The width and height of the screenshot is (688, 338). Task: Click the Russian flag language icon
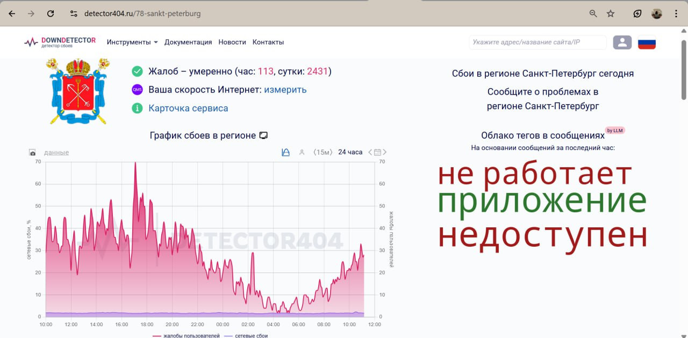click(647, 42)
